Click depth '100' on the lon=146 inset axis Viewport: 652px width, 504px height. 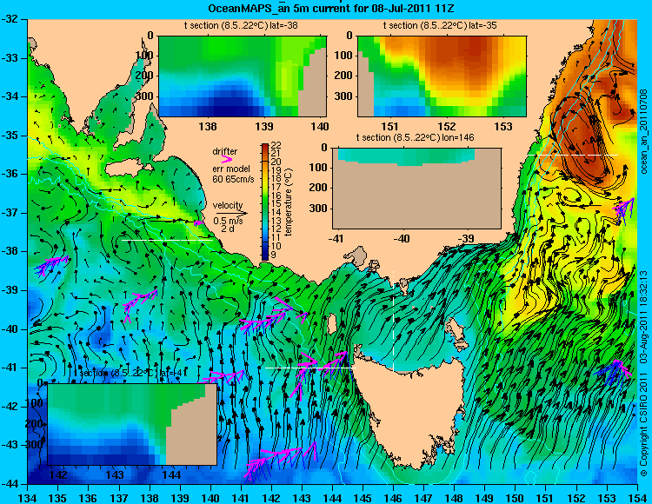[x=318, y=168]
